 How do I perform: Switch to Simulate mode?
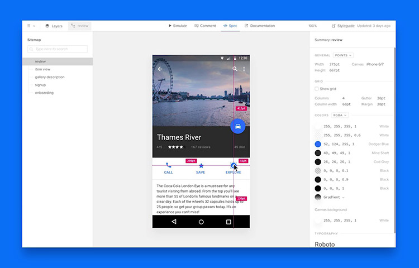178,26
